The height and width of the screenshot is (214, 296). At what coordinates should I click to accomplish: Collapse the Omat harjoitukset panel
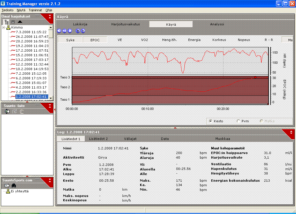click(x=50, y=16)
